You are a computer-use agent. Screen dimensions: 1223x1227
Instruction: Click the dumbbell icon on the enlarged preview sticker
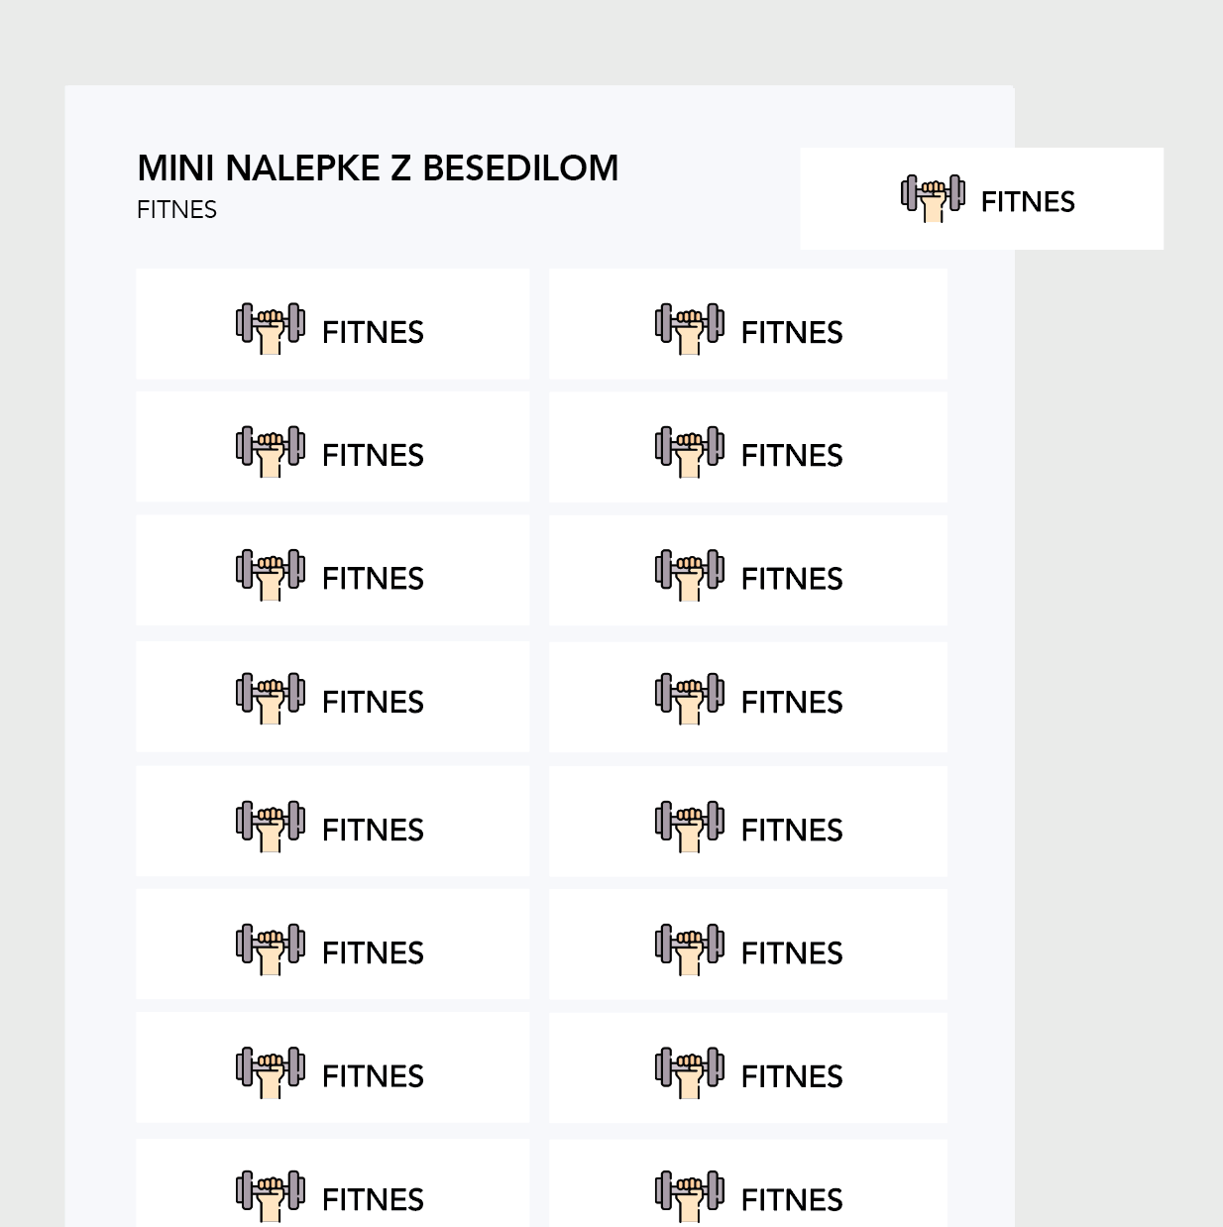933,198
